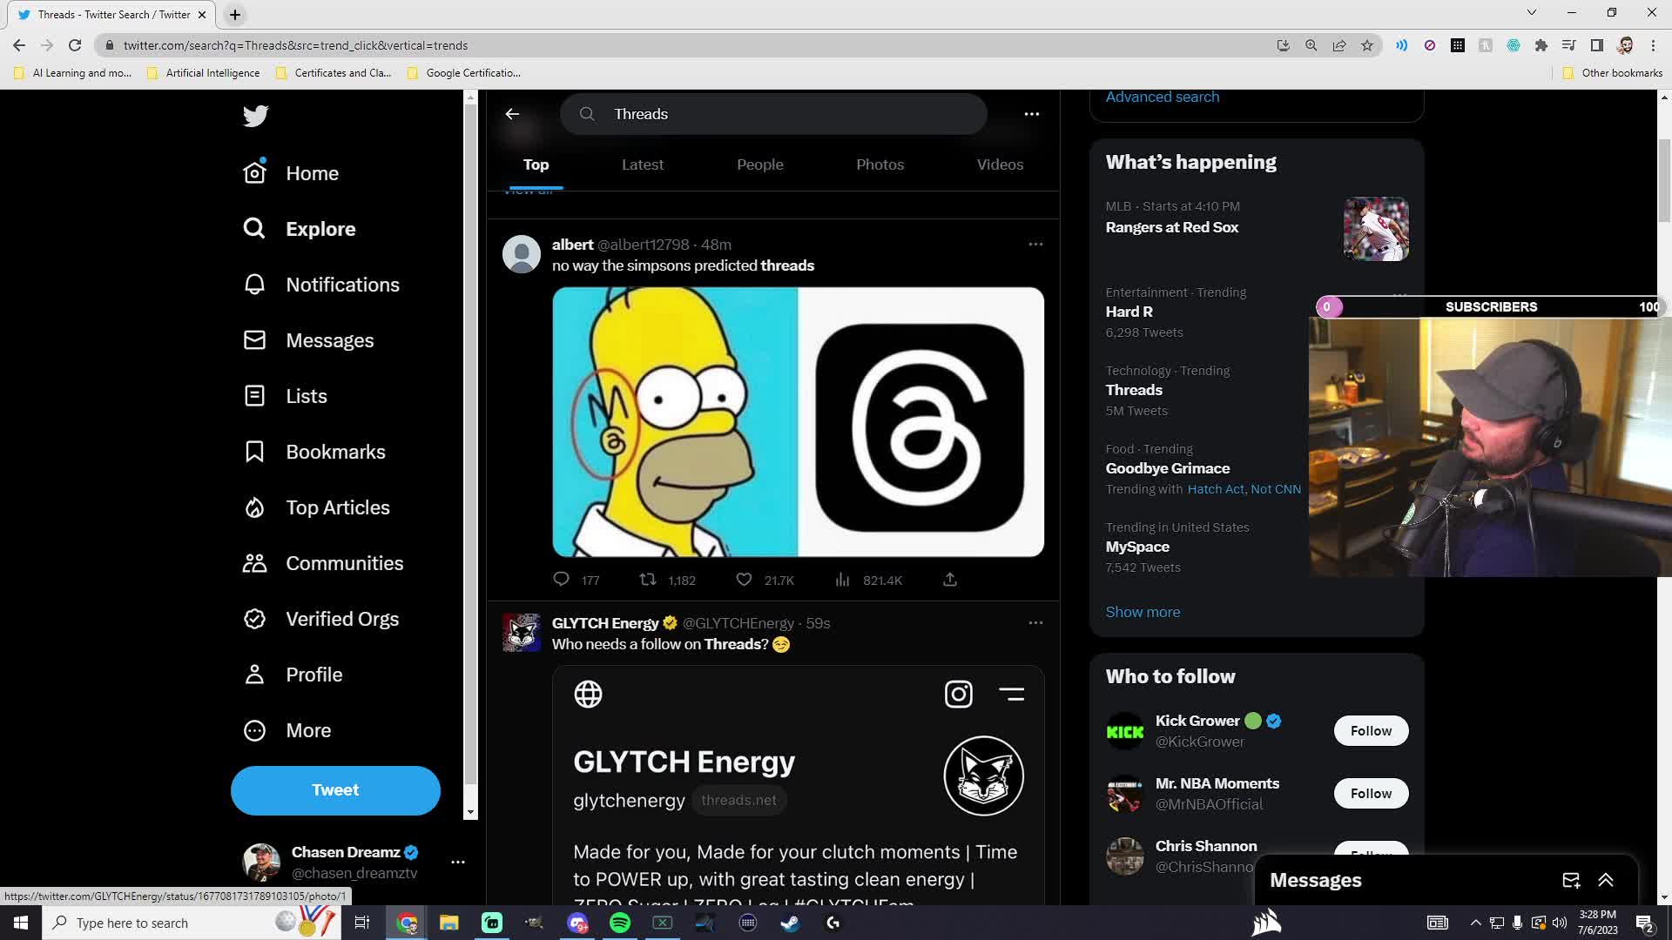The height and width of the screenshot is (940, 1672).
Task: Open Home from the sidebar
Action: (292, 173)
